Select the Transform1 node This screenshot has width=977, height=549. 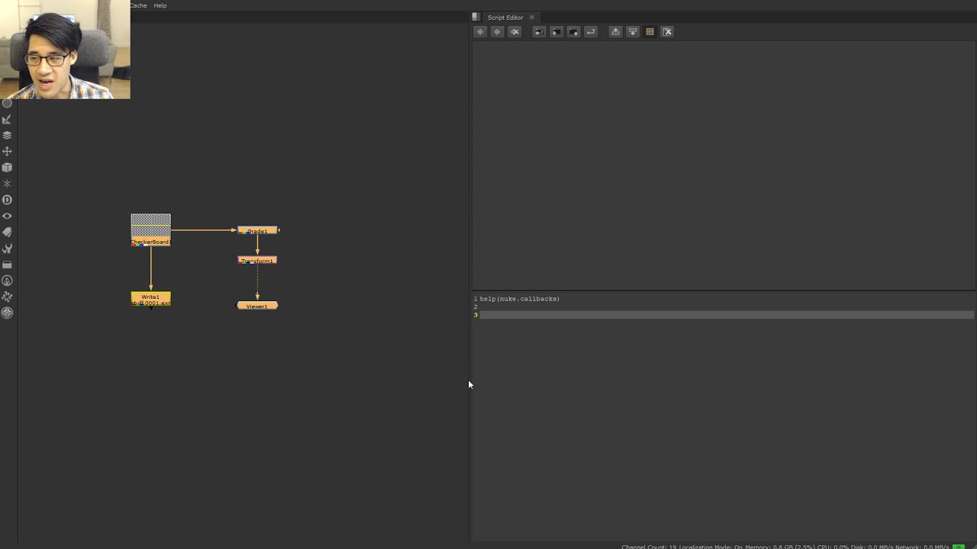(257, 260)
